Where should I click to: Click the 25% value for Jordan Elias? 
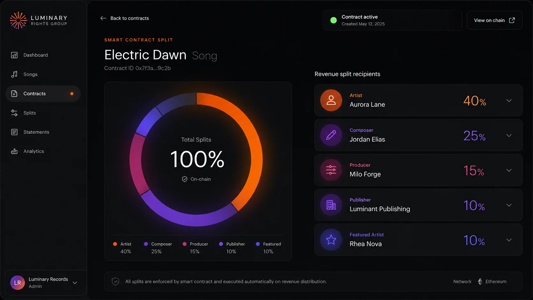click(x=474, y=136)
